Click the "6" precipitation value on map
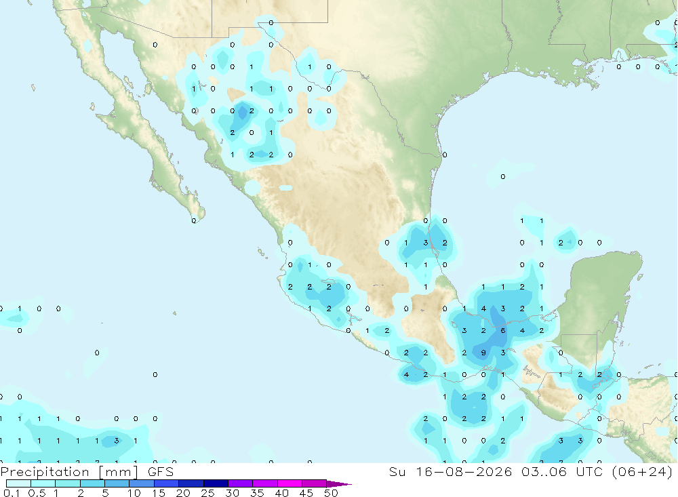 click(x=503, y=331)
